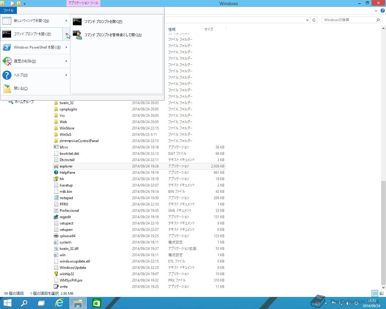Image resolution: width=386 pixels, height=309 pixels.
Task: Click the PowerShell icon in file menu
Action: (x=7, y=47)
